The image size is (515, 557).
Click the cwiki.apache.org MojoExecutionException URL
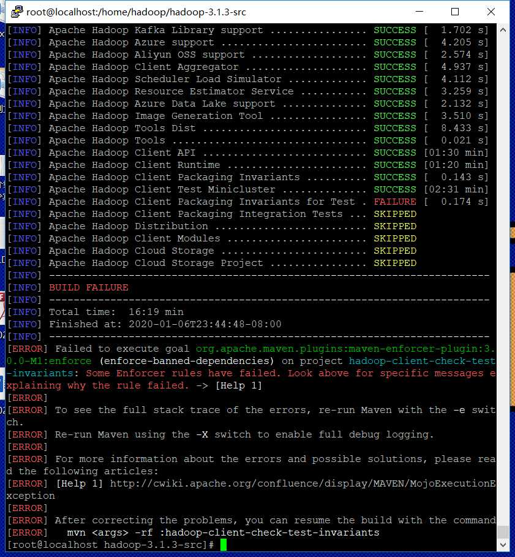[250, 490]
